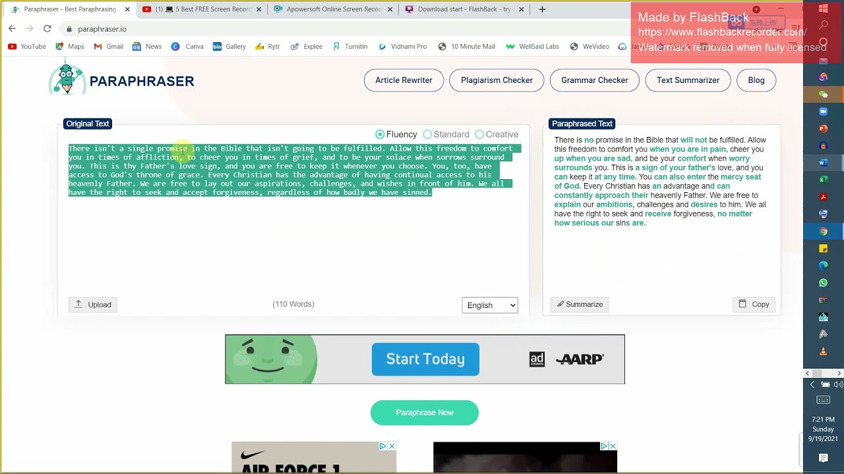Open the Gallery bookmark
Screen dimensions: 844x474
click(x=229, y=47)
